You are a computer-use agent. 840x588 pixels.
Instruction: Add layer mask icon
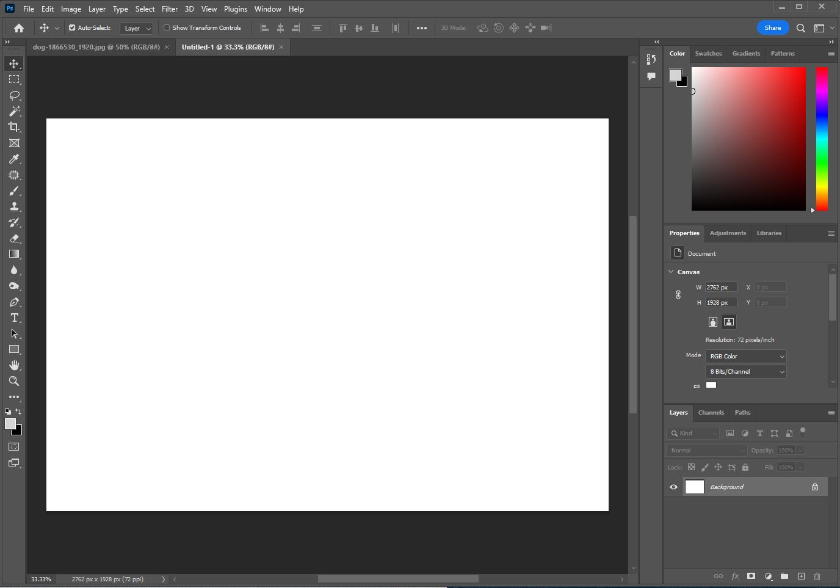pyautogui.click(x=751, y=576)
